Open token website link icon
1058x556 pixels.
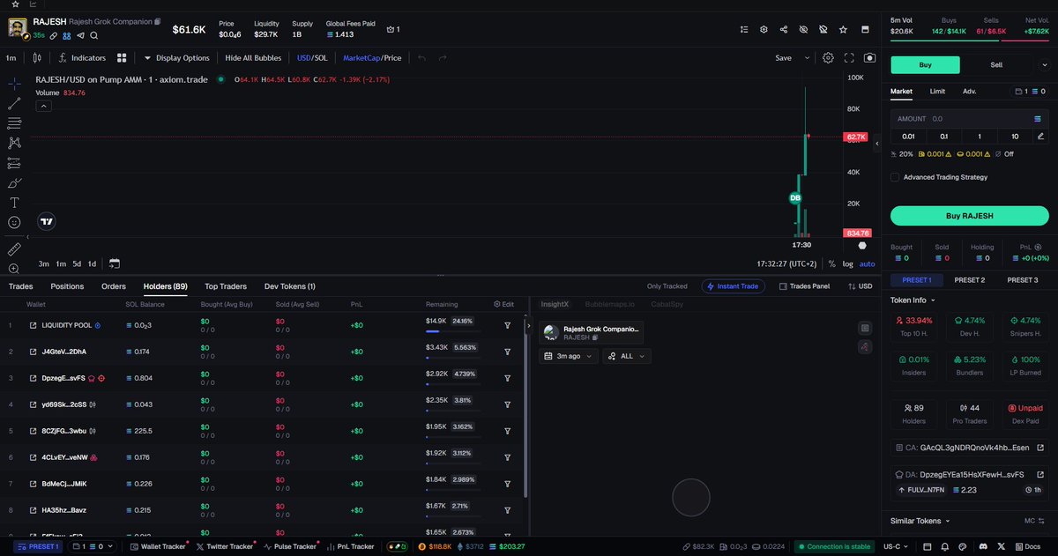(54, 35)
